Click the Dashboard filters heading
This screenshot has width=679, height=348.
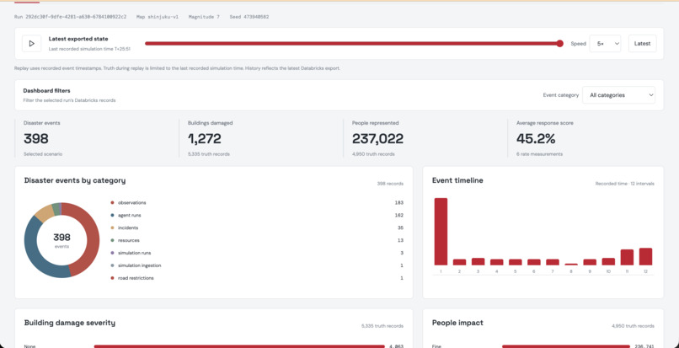(47, 90)
